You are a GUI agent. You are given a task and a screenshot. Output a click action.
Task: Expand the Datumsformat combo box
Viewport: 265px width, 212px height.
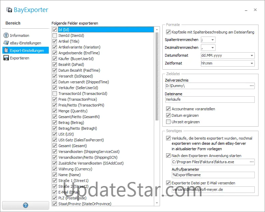click(x=252, y=56)
